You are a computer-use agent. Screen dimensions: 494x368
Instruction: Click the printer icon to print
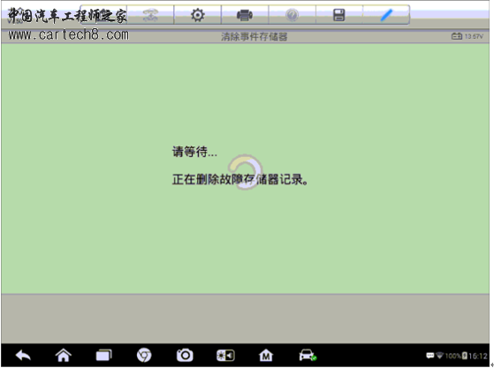[245, 15]
